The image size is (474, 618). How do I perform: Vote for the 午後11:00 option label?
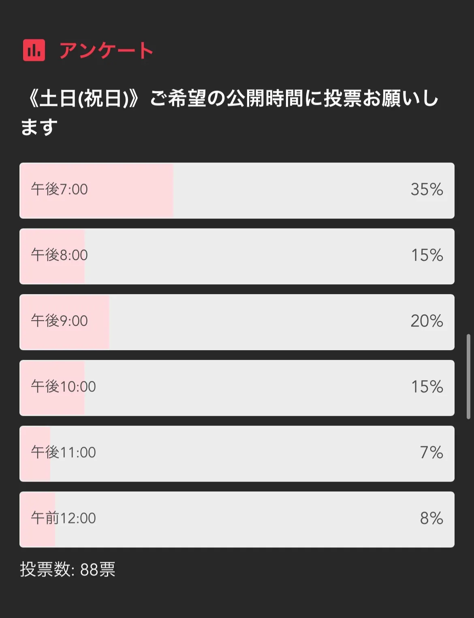coord(63,452)
